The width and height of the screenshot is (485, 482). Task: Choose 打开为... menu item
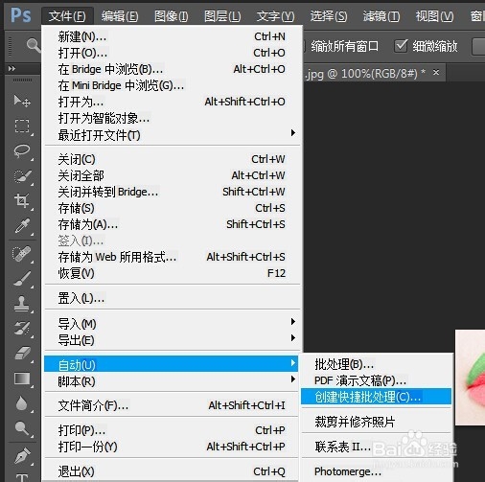[x=172, y=102]
